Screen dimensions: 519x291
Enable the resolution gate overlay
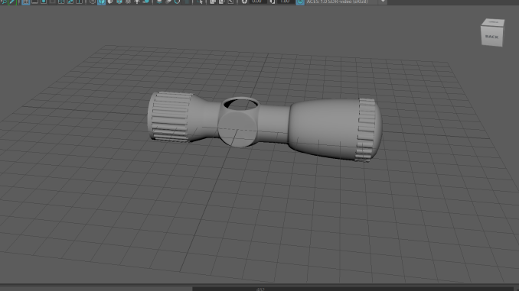coord(44,2)
